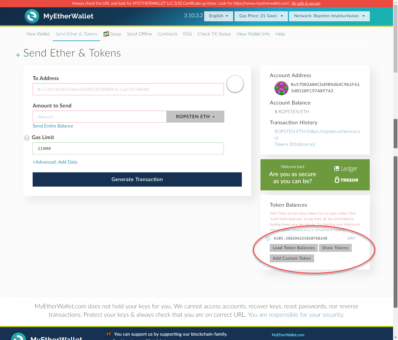
Task: Open the ROPSTEN ETH etherscan history link
Action: coord(317,135)
